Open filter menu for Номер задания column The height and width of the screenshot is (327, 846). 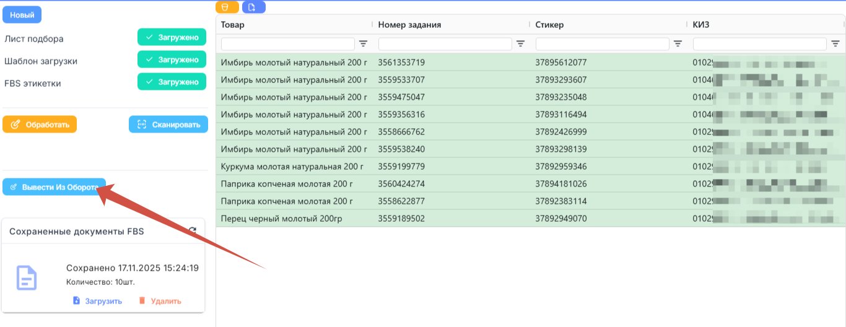[521, 44]
